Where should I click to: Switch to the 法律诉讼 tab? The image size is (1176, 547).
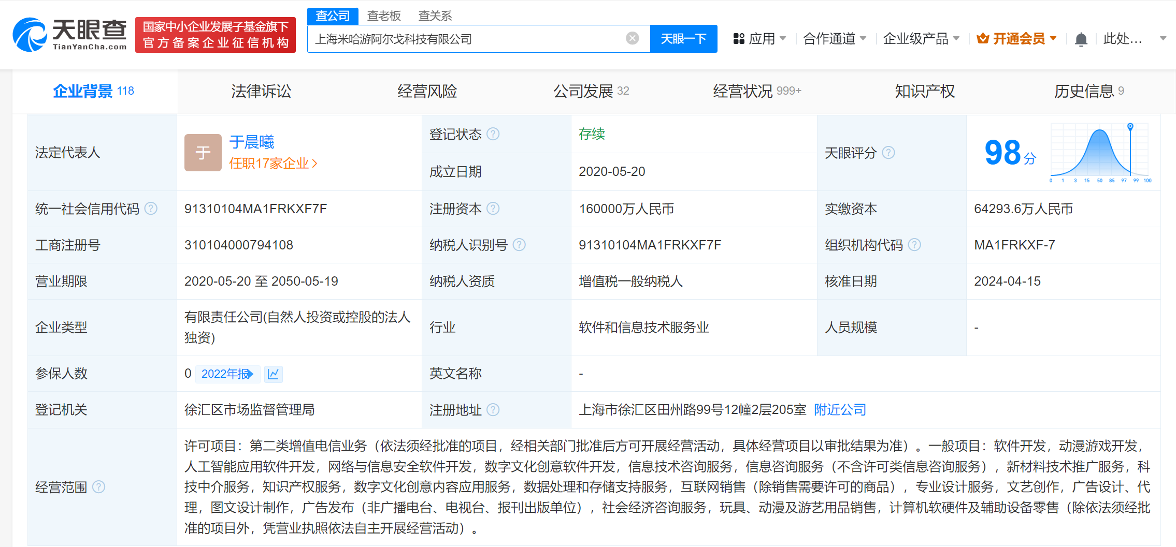point(261,92)
